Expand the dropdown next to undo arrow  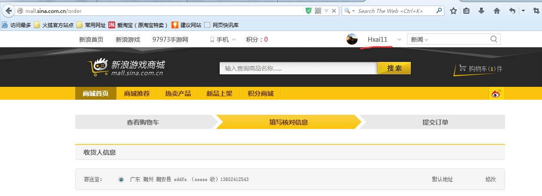[x=523, y=11]
